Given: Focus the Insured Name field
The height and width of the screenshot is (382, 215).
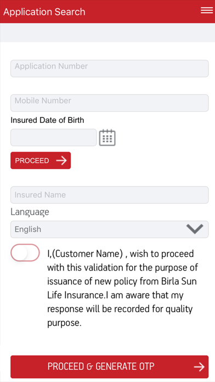Looking at the screenshot, I should tap(110, 195).
